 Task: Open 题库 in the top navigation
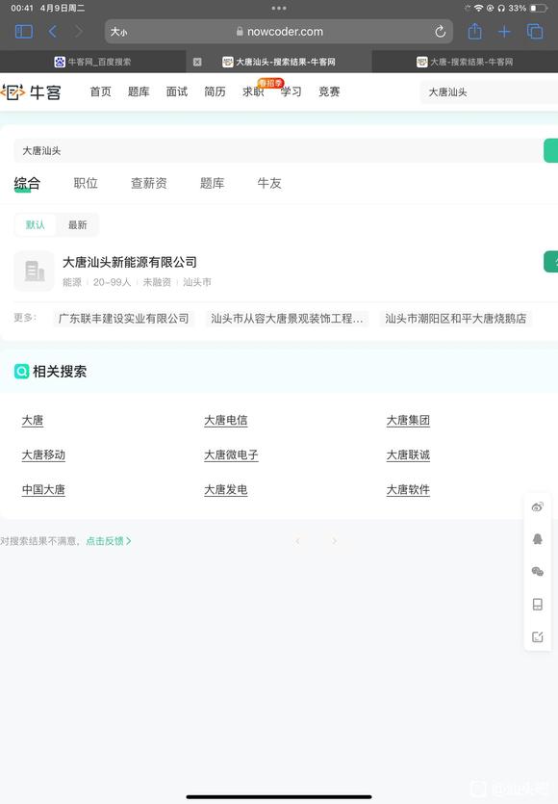click(x=139, y=91)
